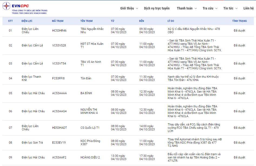The width and height of the screenshot is (256, 166).
Task: Open the Tin tức dropdown
Action: (x=230, y=8)
